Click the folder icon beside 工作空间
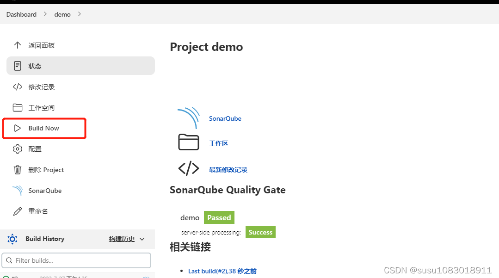 (x=18, y=108)
